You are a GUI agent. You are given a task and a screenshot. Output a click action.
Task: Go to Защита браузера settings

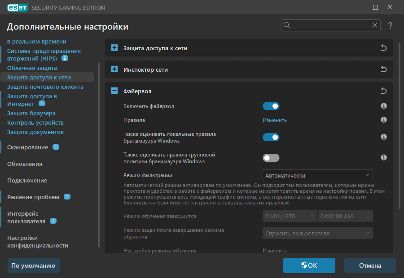[31, 113]
